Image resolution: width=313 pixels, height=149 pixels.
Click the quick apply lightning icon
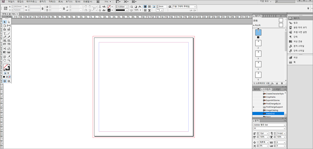pyautogui.click(x=308, y=8)
